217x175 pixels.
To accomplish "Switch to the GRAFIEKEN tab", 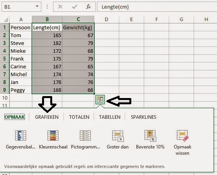I will click(x=47, y=117).
